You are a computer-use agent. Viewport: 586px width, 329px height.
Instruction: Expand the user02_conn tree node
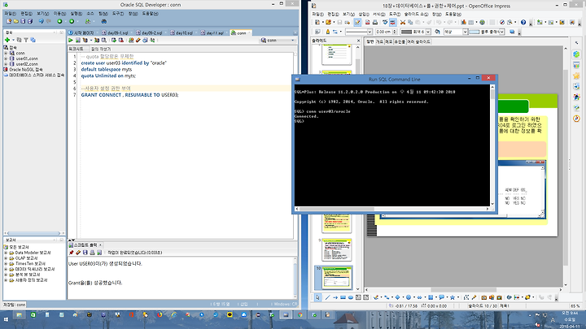click(x=6, y=64)
